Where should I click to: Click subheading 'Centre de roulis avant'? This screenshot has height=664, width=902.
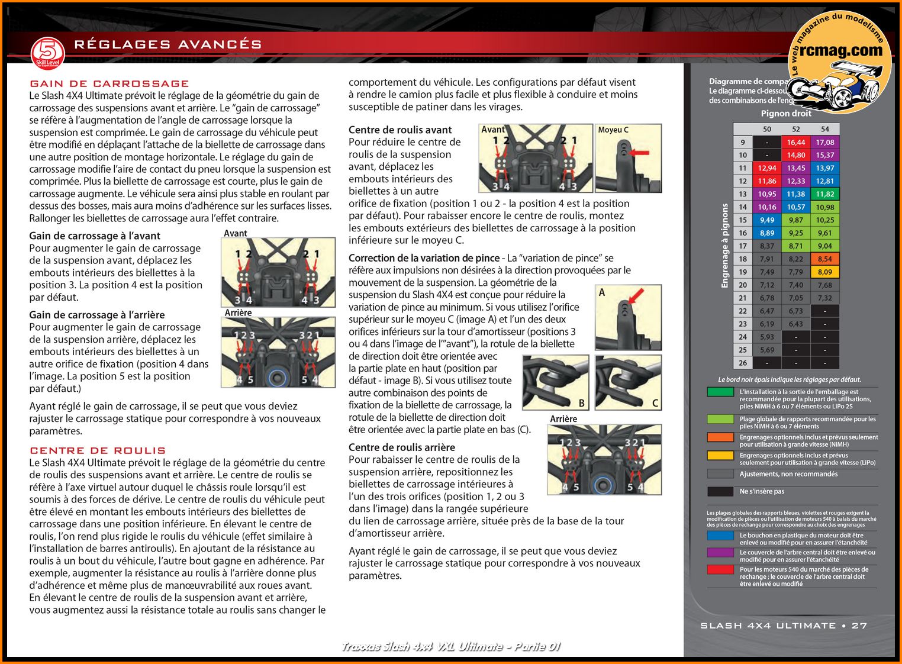tap(400, 130)
